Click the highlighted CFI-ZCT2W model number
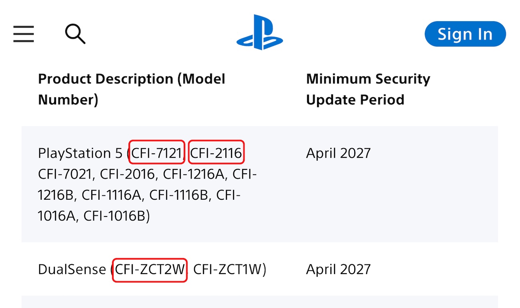This screenshot has width=520, height=308. pyautogui.click(x=150, y=269)
